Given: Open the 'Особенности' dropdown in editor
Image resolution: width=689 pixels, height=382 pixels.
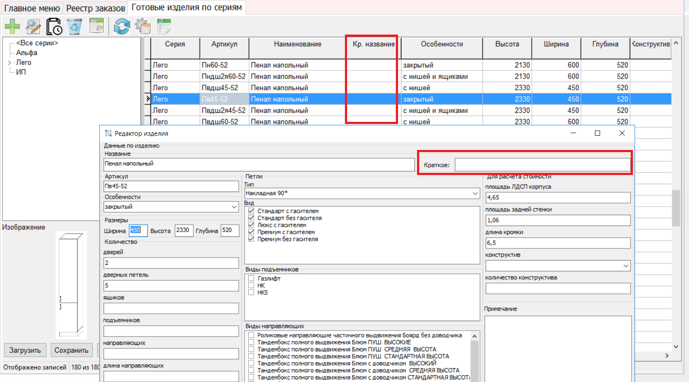Looking at the screenshot, I should (234, 207).
